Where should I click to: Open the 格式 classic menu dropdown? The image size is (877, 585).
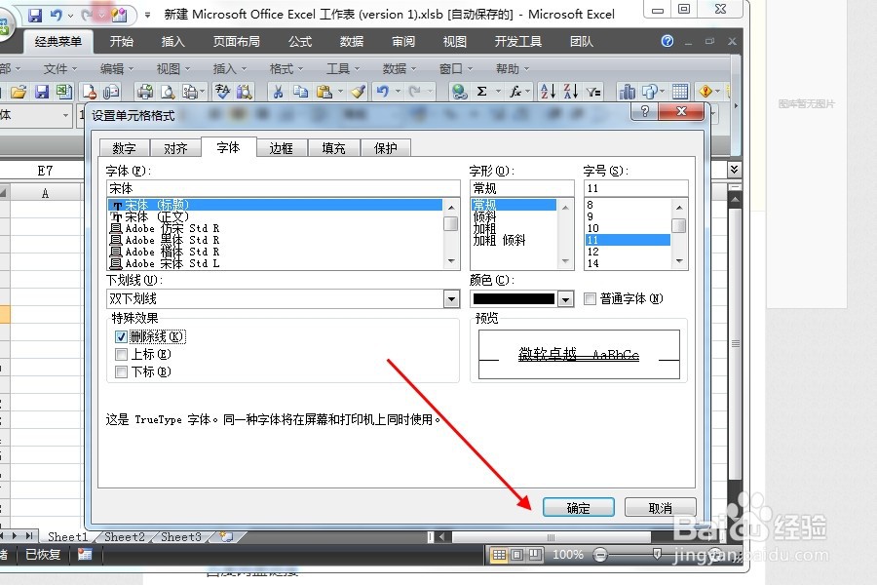(x=286, y=69)
